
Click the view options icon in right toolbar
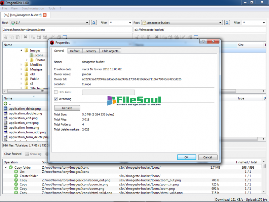(x=196, y=37)
